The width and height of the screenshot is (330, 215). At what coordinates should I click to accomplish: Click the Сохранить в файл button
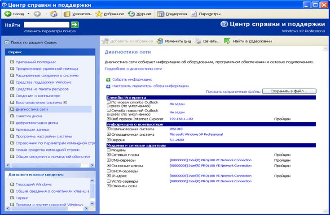(289, 91)
